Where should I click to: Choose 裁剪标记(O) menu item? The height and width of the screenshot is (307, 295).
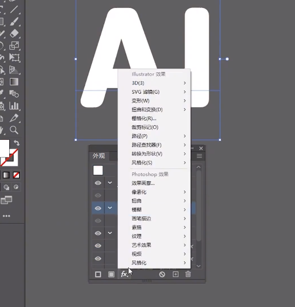coord(154,127)
